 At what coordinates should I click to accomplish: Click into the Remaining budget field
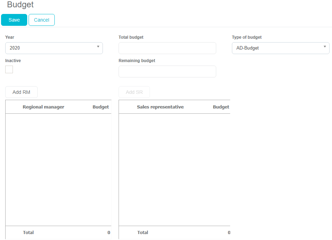pyautogui.click(x=167, y=72)
